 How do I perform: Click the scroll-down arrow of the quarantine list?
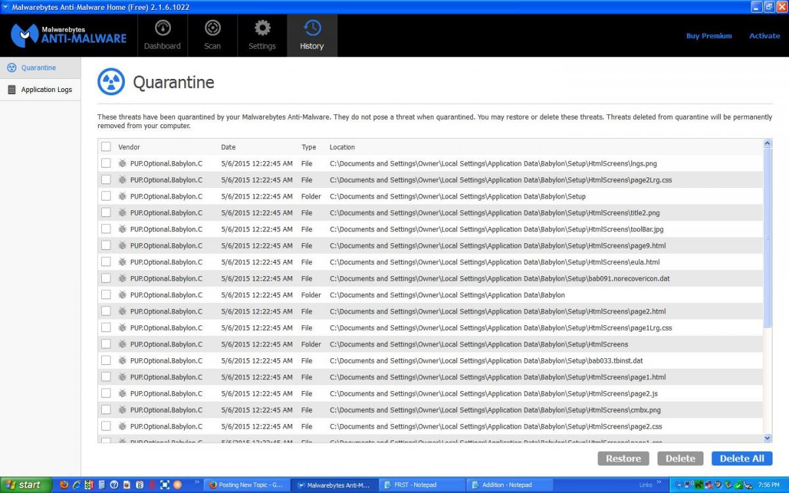coord(767,438)
